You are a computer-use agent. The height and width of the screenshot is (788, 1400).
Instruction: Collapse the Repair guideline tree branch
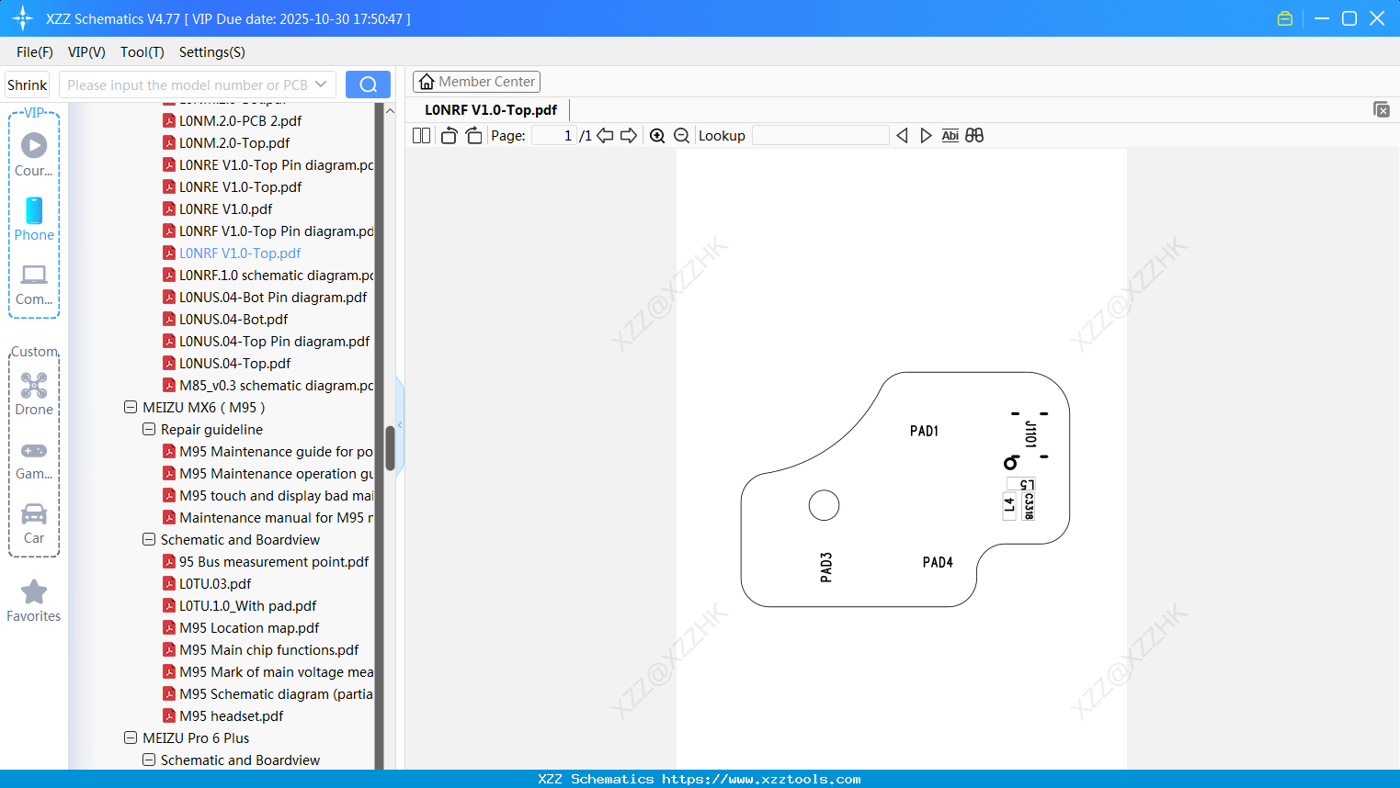pyautogui.click(x=148, y=429)
